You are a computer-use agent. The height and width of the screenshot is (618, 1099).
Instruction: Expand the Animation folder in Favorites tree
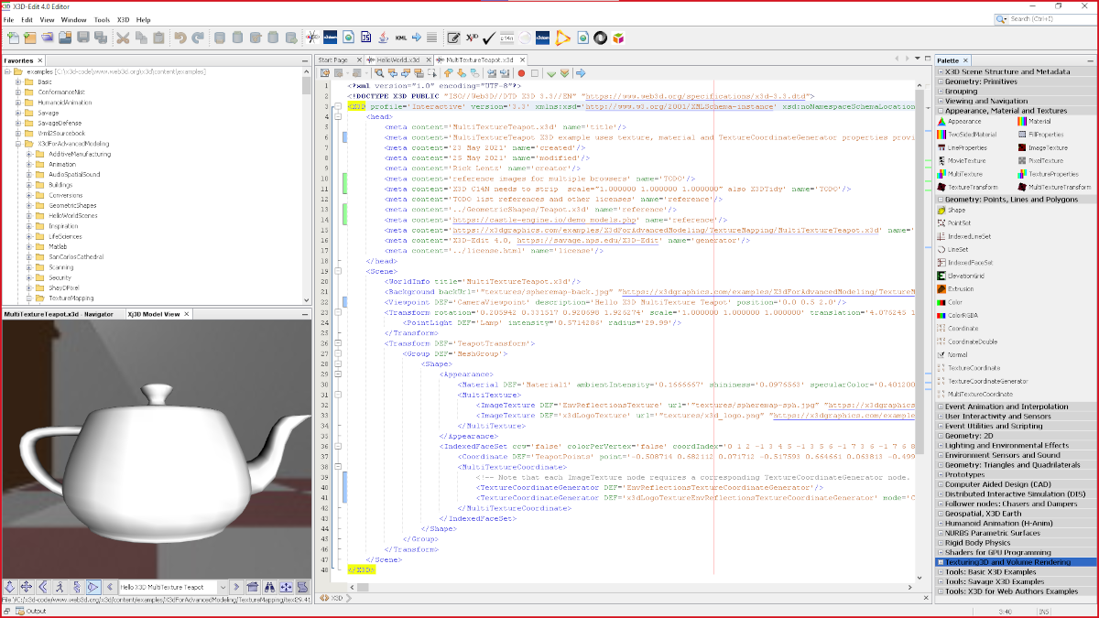pos(29,165)
